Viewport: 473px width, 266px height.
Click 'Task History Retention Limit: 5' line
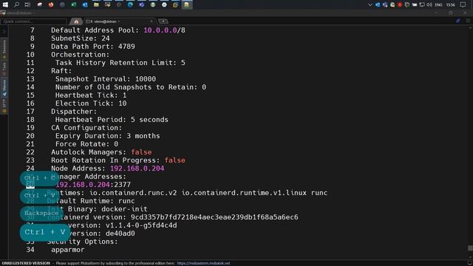pyautogui.click(x=120, y=63)
